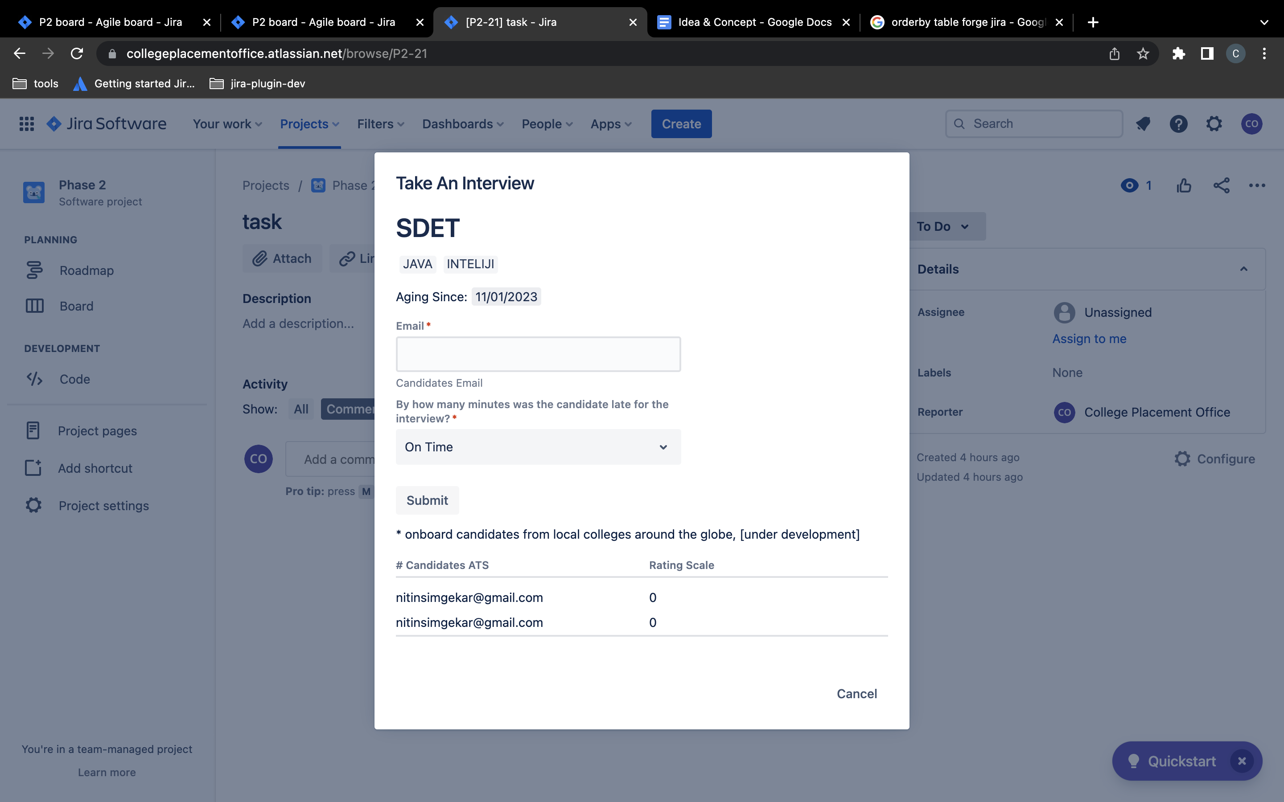
Task: Open the tools bookmark folder
Action: 36,83
